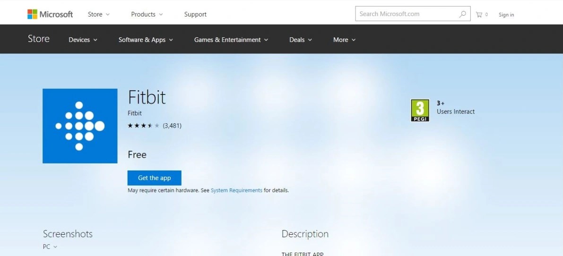Open the top Store dropdown menu
Image resolution: width=563 pixels, height=256 pixels.
pos(99,14)
